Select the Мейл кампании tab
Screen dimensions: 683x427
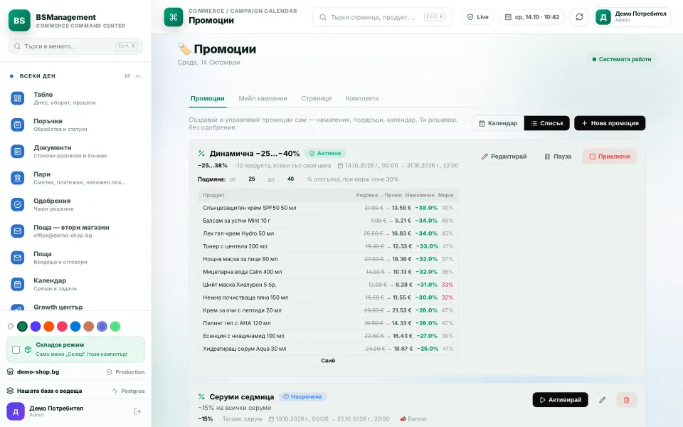[263, 98]
